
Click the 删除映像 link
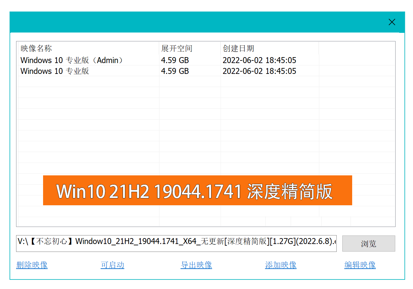click(x=32, y=265)
